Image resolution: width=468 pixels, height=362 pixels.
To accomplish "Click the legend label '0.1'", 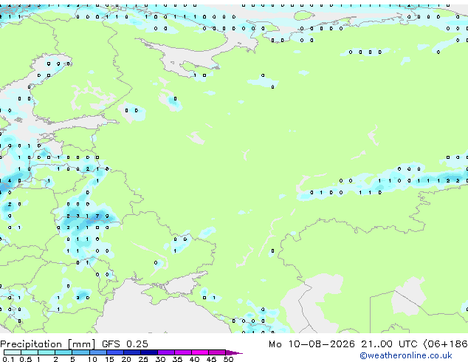I will (8, 359).
